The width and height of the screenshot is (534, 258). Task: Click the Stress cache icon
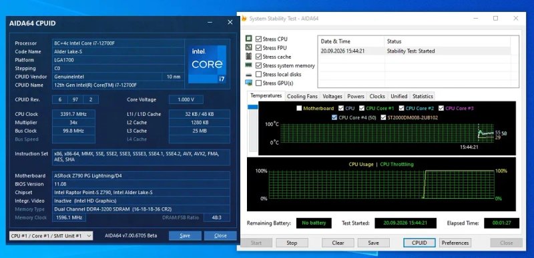(248, 57)
